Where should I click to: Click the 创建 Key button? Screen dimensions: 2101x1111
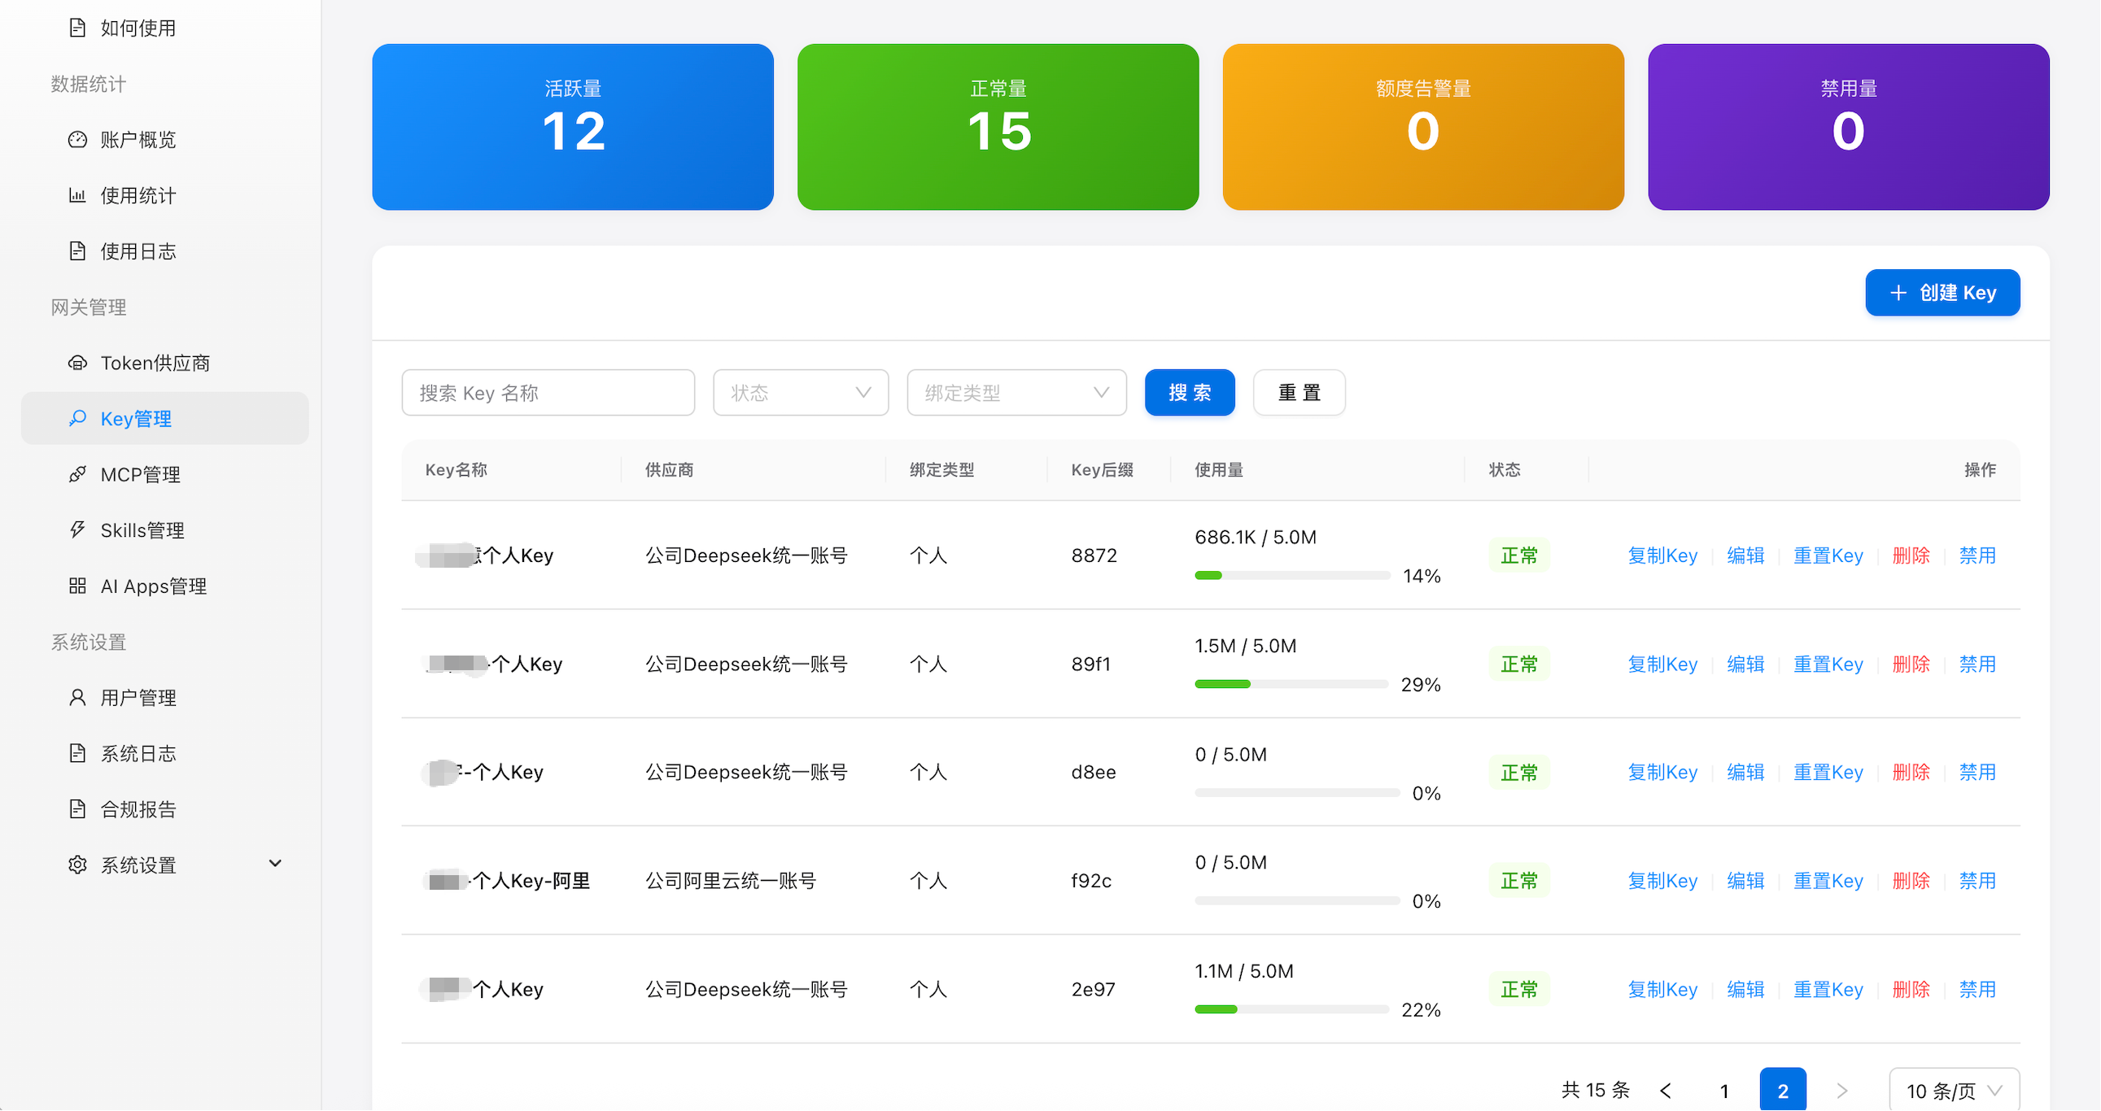click(1943, 293)
